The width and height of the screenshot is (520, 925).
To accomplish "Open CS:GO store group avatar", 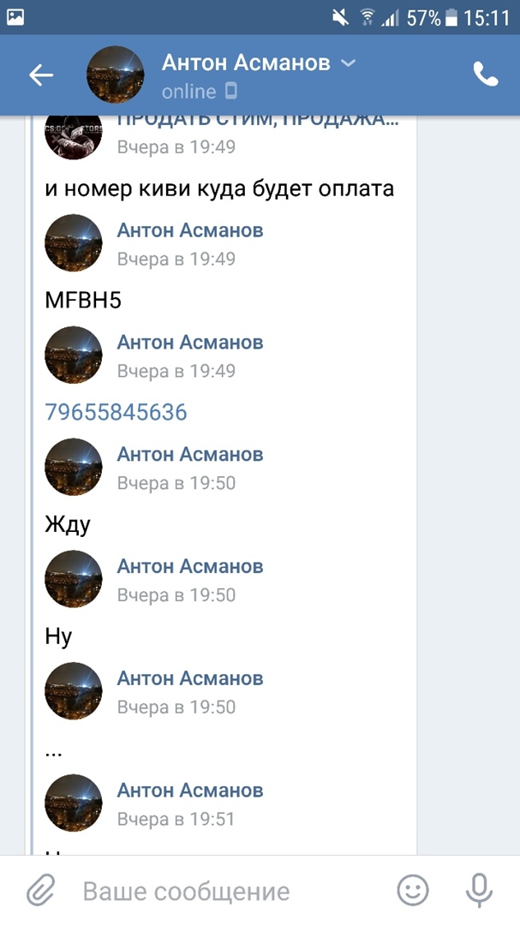I will click(x=73, y=134).
